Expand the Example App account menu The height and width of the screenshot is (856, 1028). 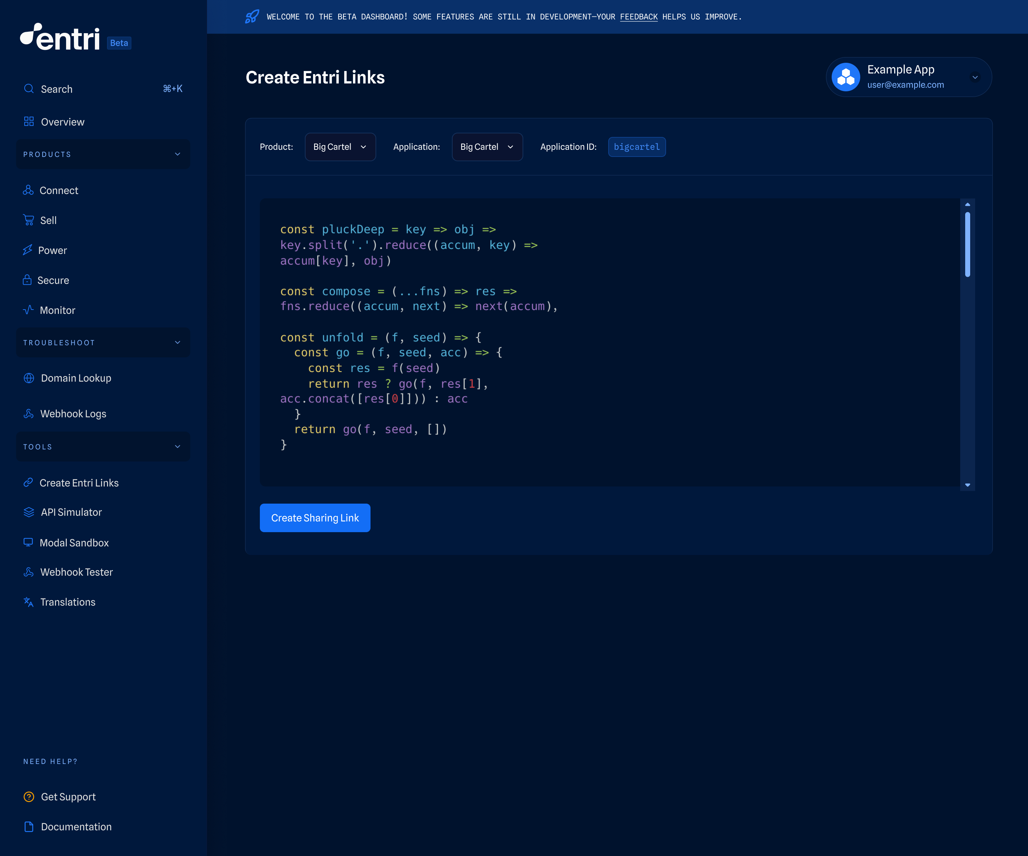975,77
